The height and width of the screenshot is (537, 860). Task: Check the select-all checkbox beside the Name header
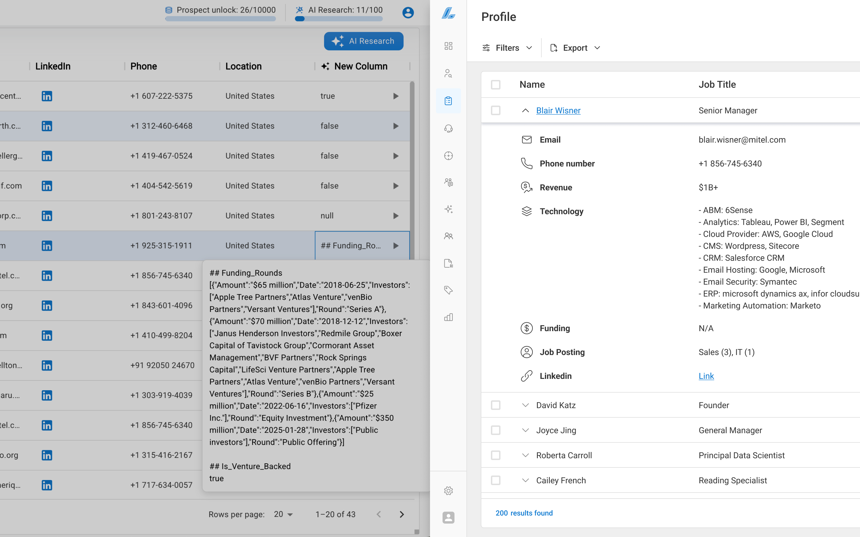(495, 84)
